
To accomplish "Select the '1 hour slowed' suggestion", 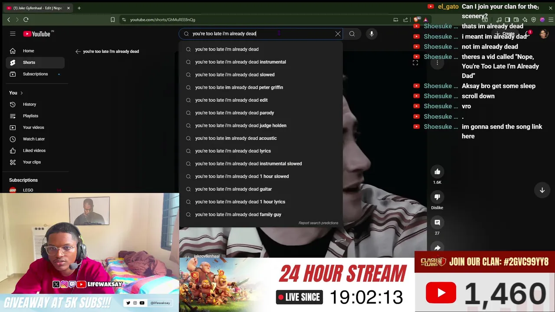I will (x=261, y=176).
